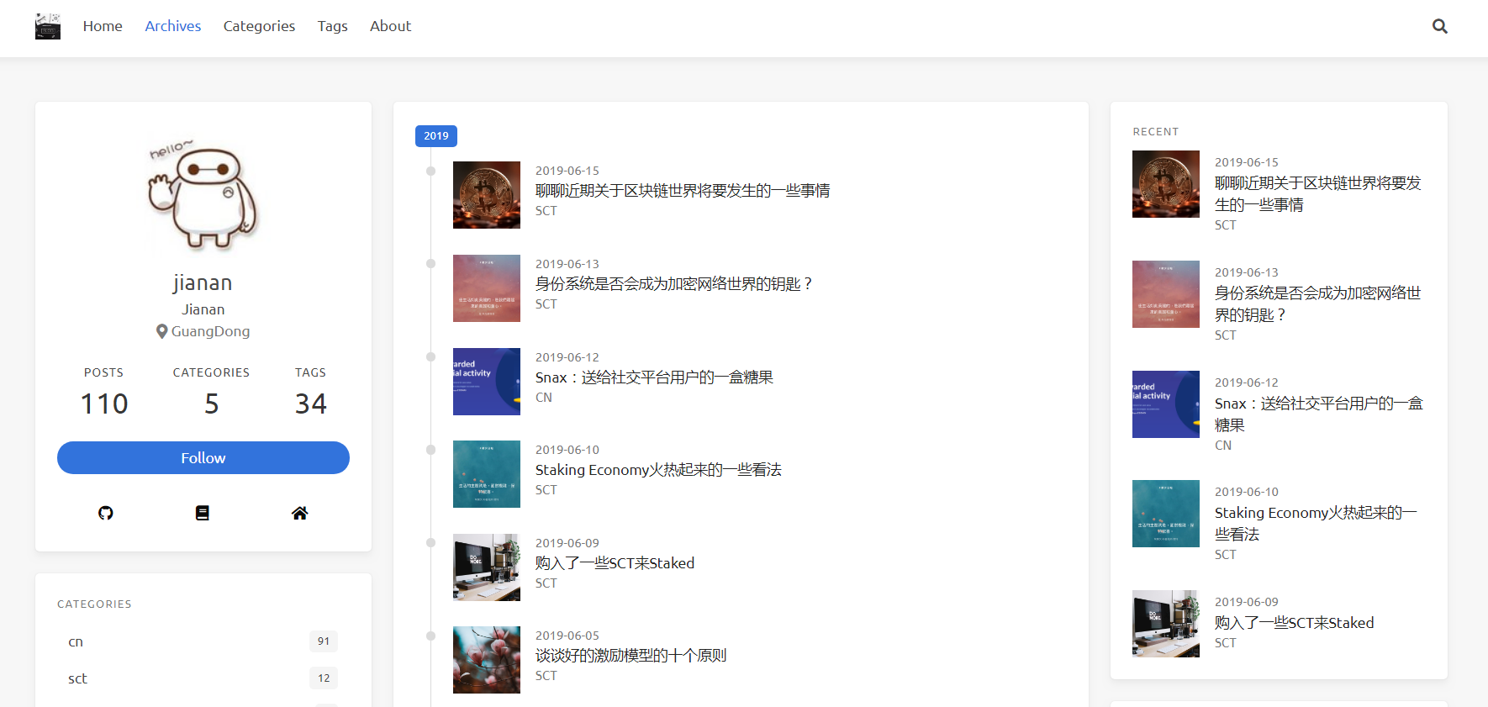Click the 2019 year tag in timeline
Viewport: 1488px width, 707px height.
(x=435, y=136)
